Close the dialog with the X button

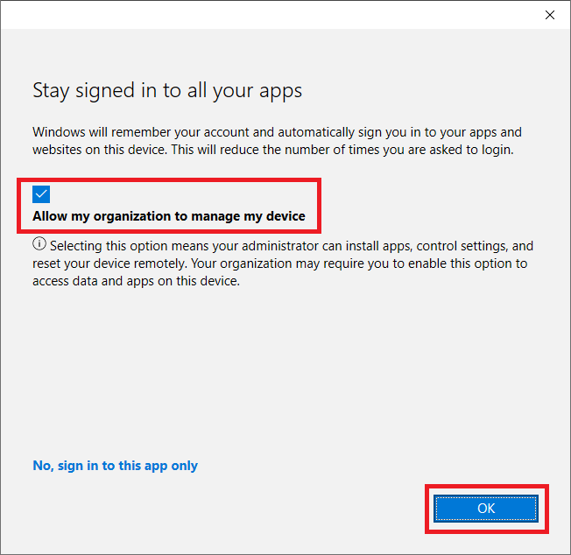coord(550,15)
